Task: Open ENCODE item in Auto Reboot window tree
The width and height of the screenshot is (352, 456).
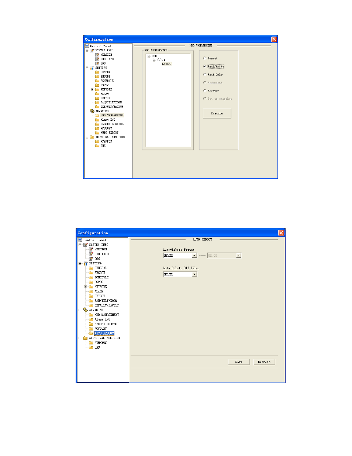Action: [x=100, y=273]
